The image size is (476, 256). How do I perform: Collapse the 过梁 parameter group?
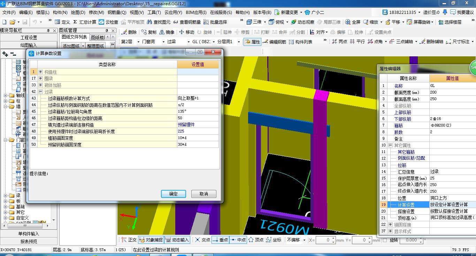(x=41, y=92)
